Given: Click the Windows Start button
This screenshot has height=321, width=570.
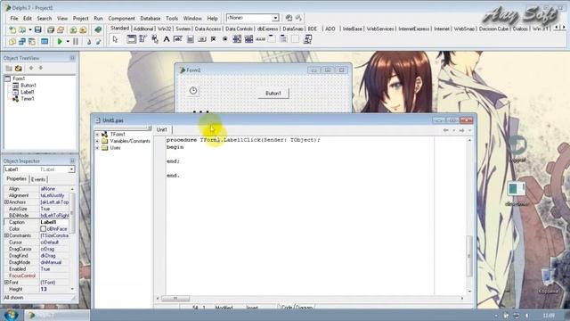Looking at the screenshot, I should click(11, 315).
